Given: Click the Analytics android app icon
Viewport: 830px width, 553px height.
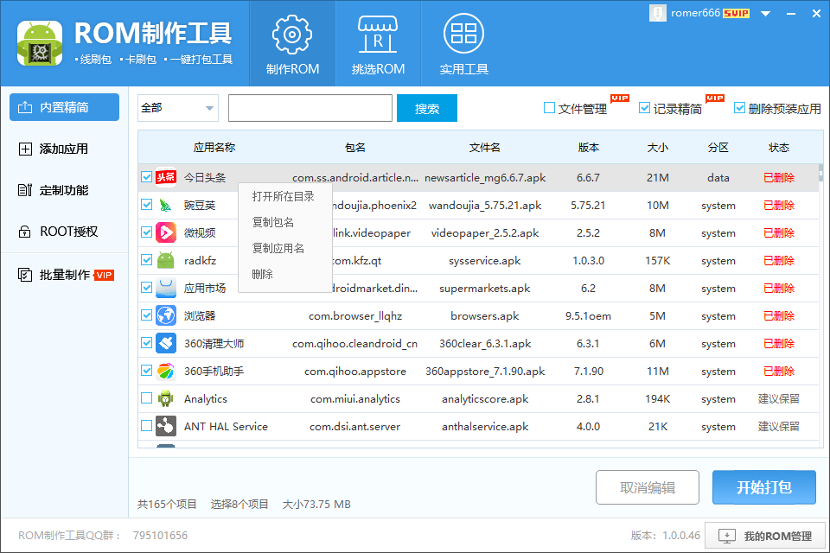Looking at the screenshot, I should coord(166,399).
